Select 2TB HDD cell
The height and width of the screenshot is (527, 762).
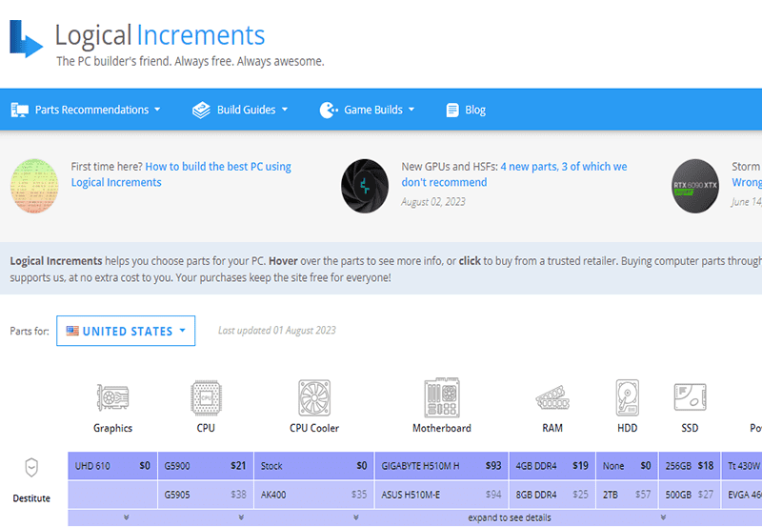coord(627,495)
